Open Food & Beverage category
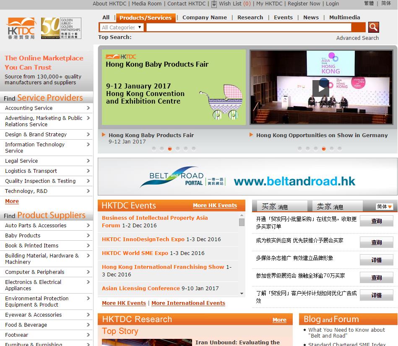 (x=26, y=325)
